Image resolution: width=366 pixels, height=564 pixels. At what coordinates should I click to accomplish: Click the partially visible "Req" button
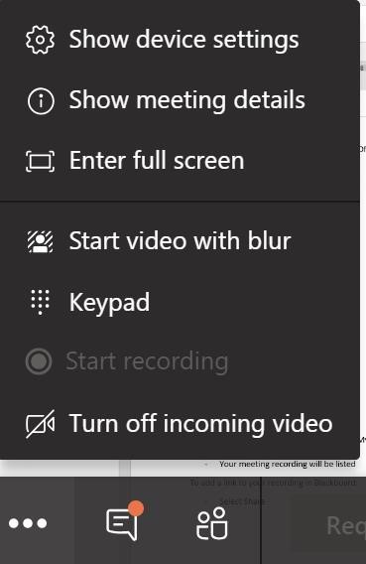coord(345,526)
